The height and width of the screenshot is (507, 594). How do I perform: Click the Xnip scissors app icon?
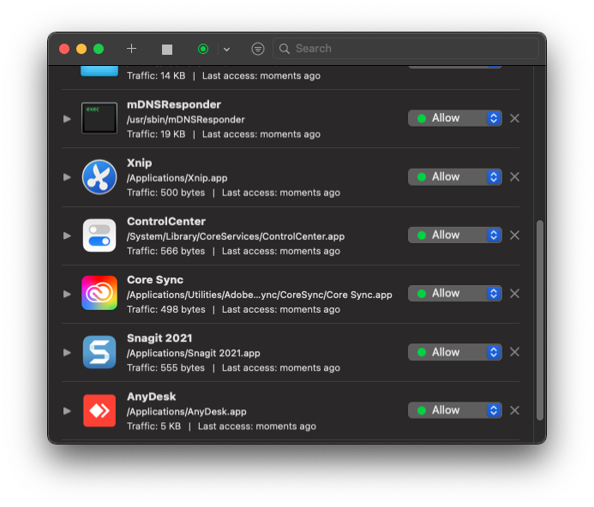(99, 176)
